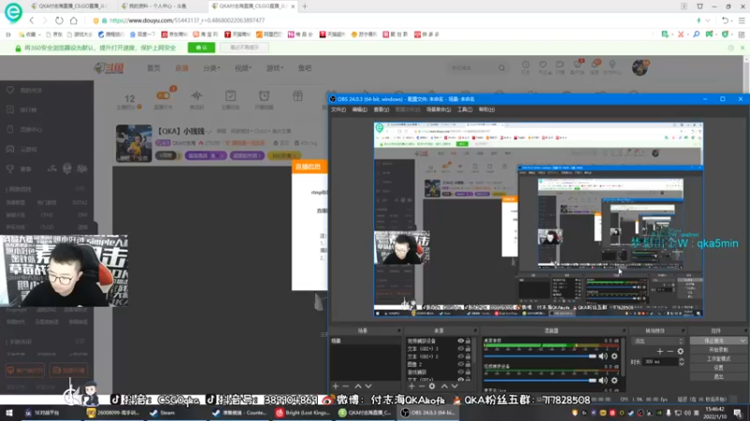Screen dimensions: 750x421
Task: Open the OBS Tools (工具) menu
Action: coord(464,109)
